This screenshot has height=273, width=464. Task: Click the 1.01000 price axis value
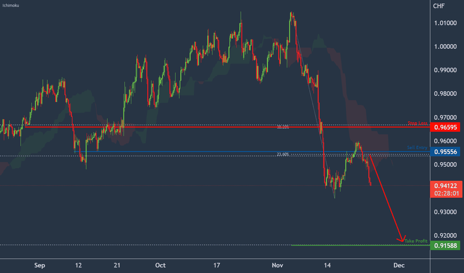pyautogui.click(x=446, y=23)
